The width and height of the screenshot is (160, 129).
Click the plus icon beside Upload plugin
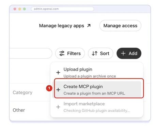[x=58, y=72]
